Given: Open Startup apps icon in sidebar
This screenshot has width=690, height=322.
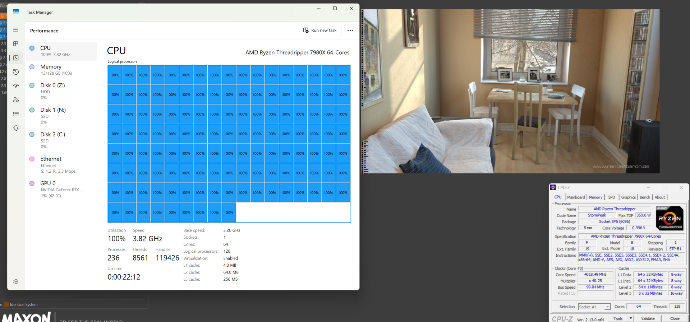Looking at the screenshot, I should (x=16, y=86).
